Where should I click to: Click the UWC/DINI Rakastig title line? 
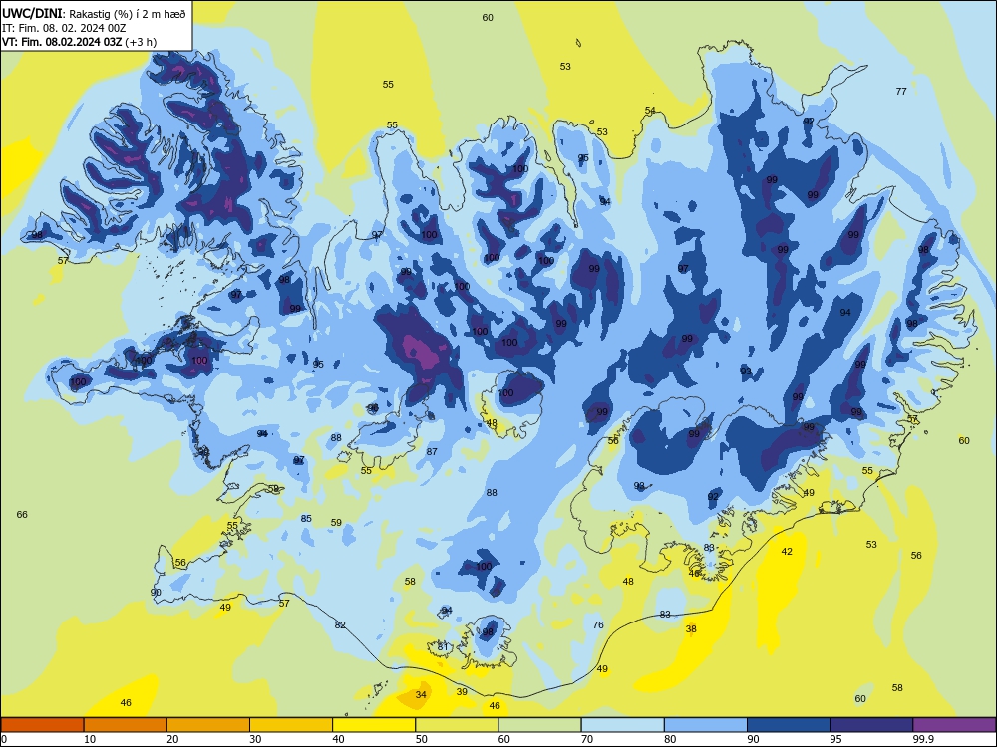point(94,13)
